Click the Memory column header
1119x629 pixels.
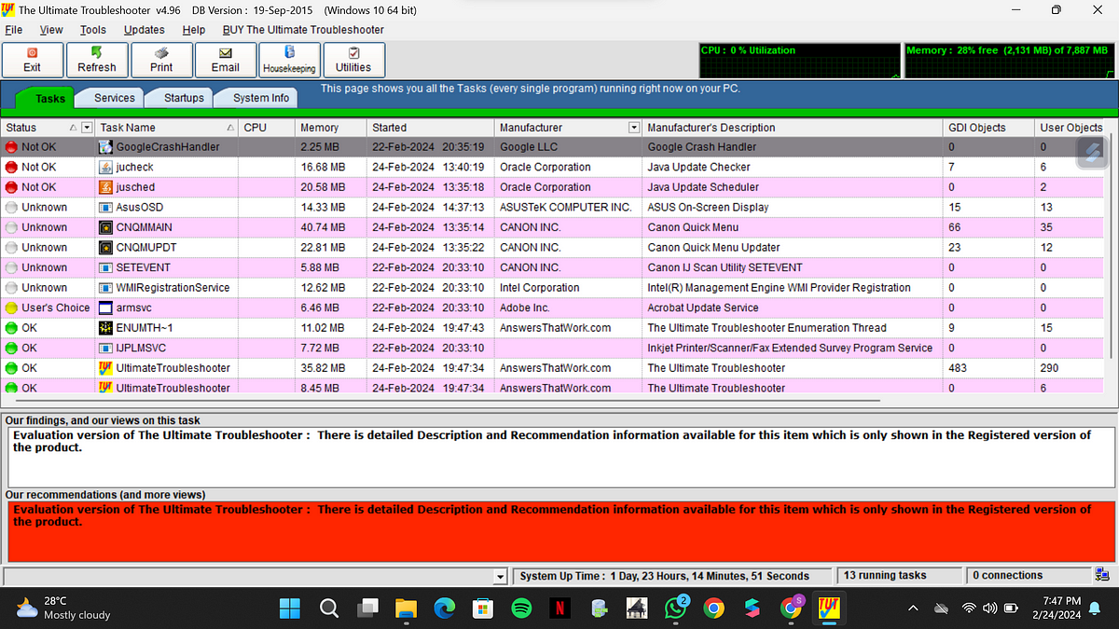[320, 128]
